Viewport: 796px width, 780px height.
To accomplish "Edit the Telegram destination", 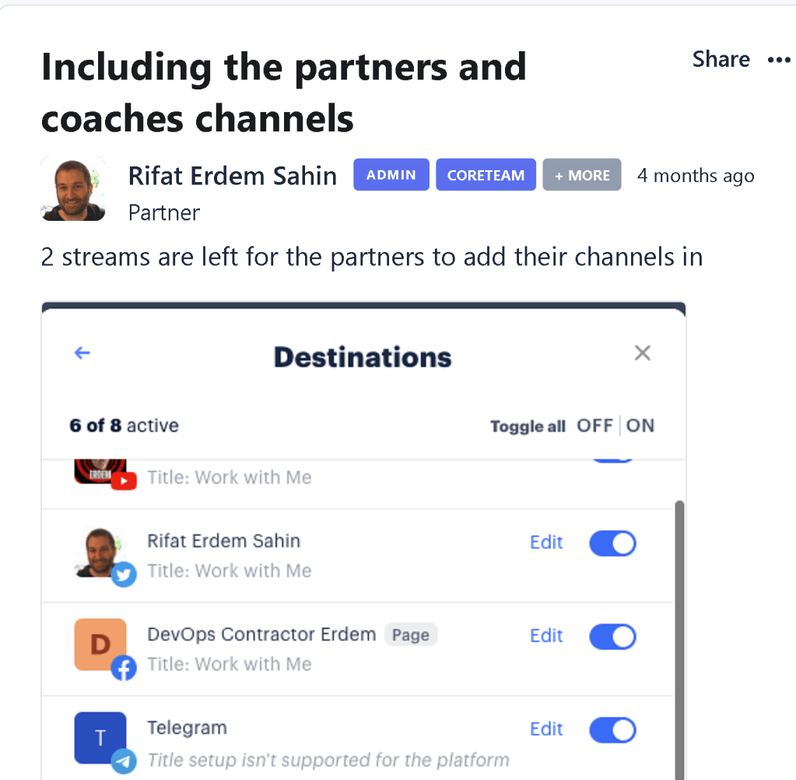I will pos(546,729).
